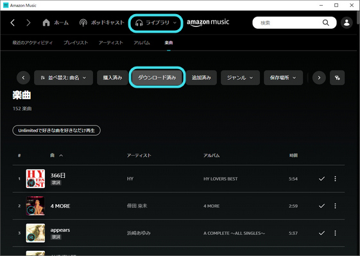Screen dimensions: 360x256
Task: Open ジャンル filter dropdown
Action: tap(240, 77)
